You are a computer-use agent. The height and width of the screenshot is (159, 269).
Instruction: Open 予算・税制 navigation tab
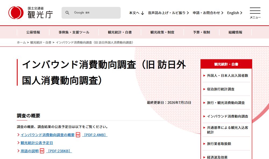(201, 32)
